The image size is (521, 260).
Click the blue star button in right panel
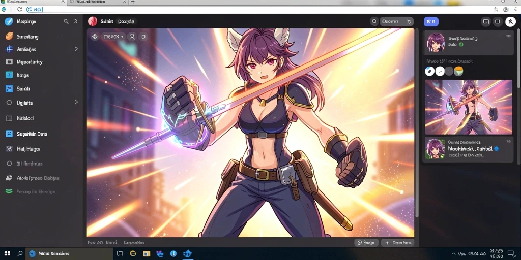431,21
